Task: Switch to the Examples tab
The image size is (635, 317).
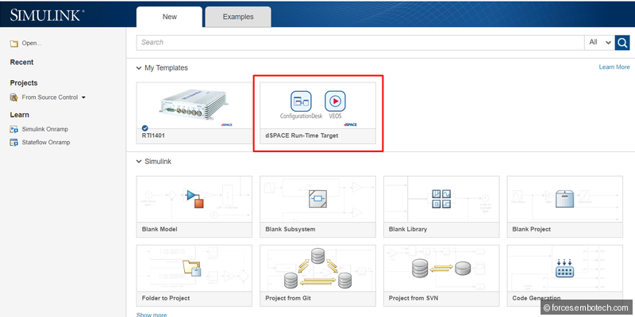Action: 238,17
